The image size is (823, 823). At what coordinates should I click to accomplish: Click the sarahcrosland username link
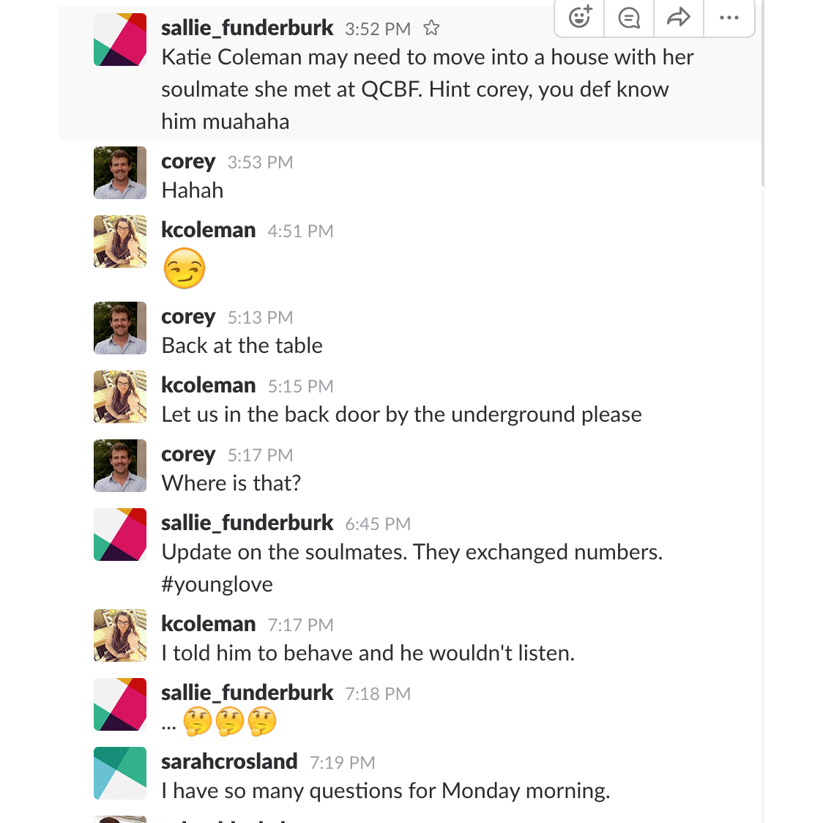coord(229,761)
